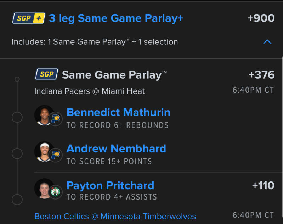283x224 pixels.
Task: Open Payton Pritchard player name link
Action: (x=110, y=185)
